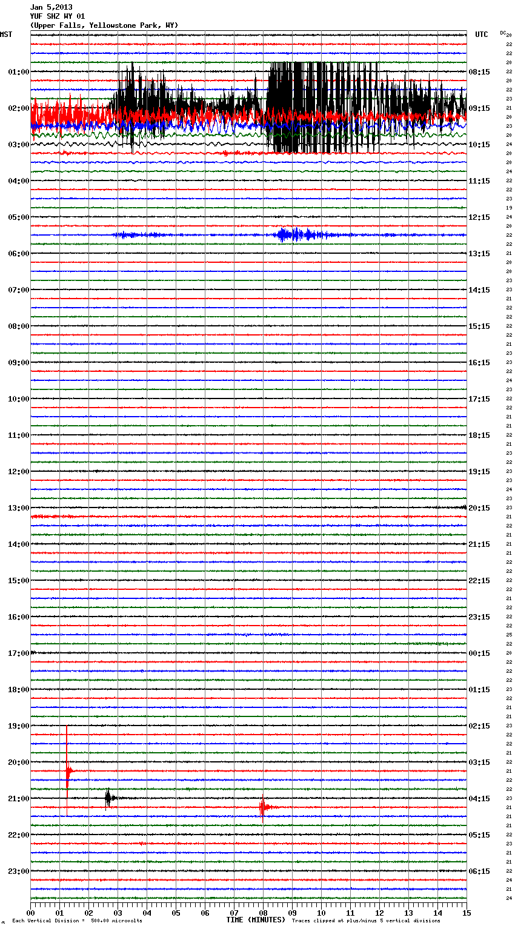The width and height of the screenshot is (515, 929).
Task: Click the minute axis tick label '05'
Action: pyautogui.click(x=176, y=913)
